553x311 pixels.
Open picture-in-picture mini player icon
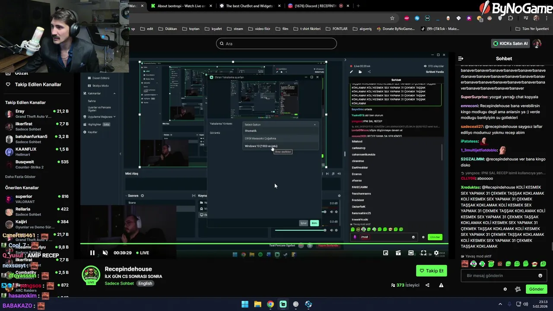point(385,253)
